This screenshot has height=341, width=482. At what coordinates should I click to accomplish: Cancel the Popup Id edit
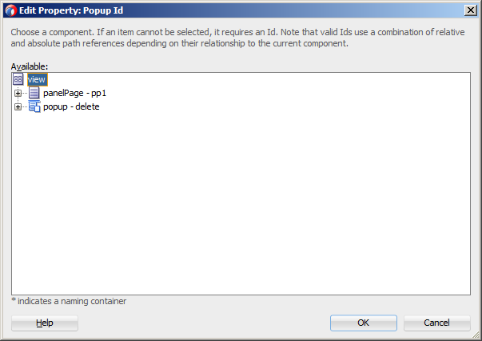coord(436,323)
